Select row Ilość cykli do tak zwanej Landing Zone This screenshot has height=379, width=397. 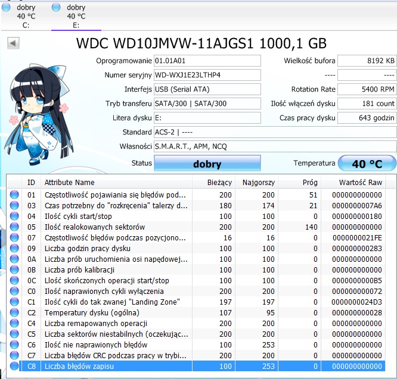[x=196, y=302]
